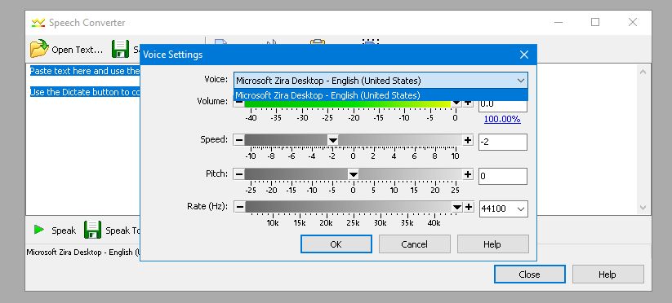The height and width of the screenshot is (303, 672).
Task: Open the 44100 sample rate dropdown
Action: point(521,209)
